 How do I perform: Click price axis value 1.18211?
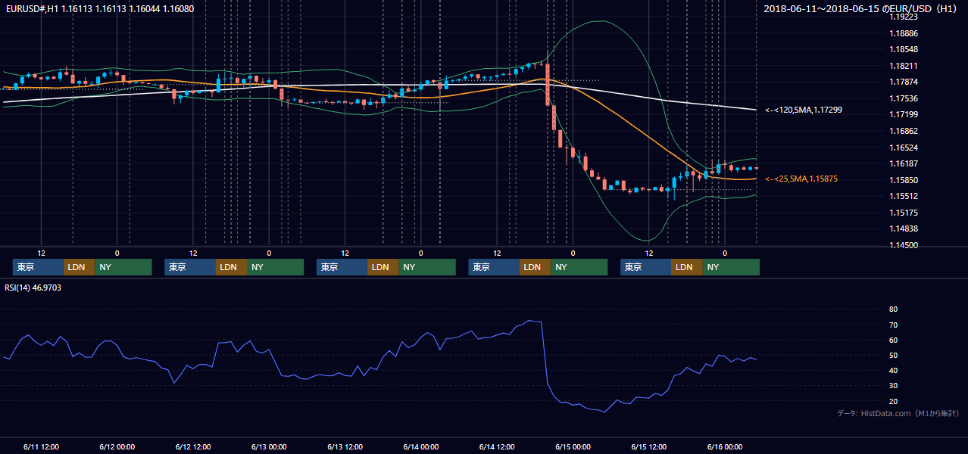tap(903, 66)
